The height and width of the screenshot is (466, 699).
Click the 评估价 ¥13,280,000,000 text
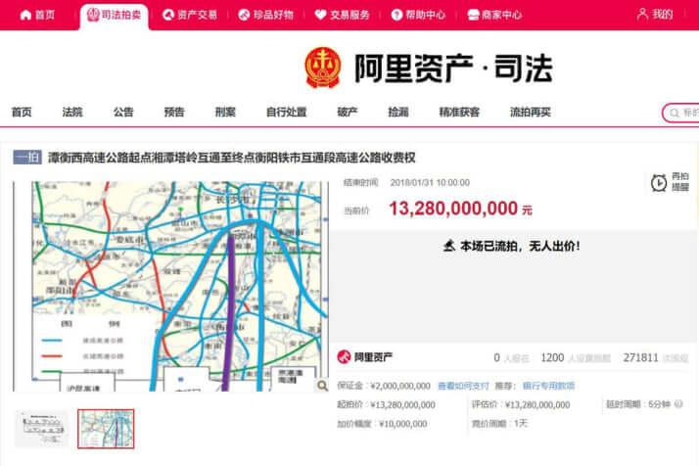[x=521, y=405]
